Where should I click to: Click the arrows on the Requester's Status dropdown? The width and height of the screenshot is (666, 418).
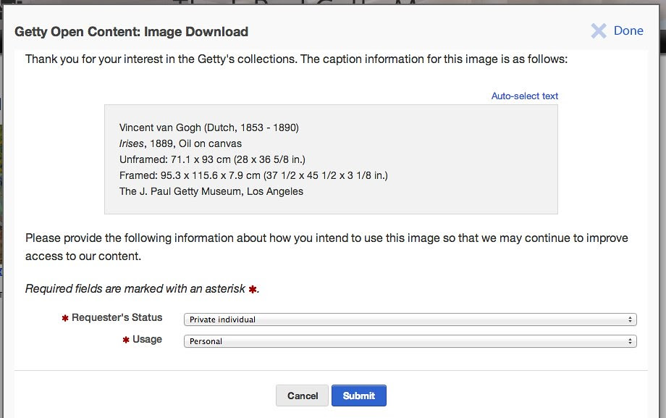631,319
